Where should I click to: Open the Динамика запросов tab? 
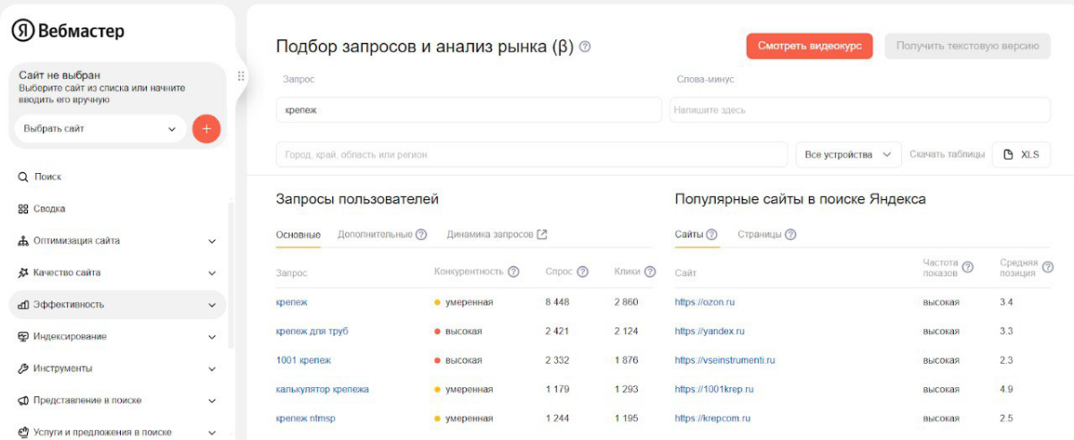[490, 235]
